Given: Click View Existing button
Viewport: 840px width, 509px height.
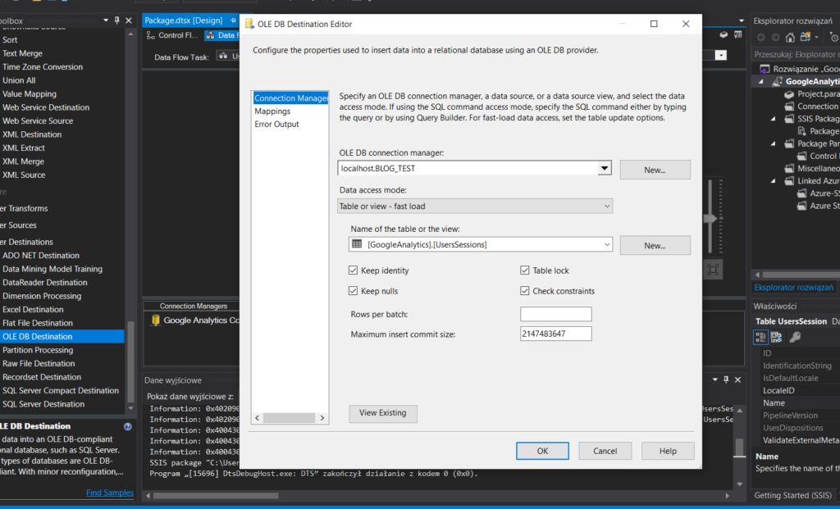Looking at the screenshot, I should pos(383,413).
